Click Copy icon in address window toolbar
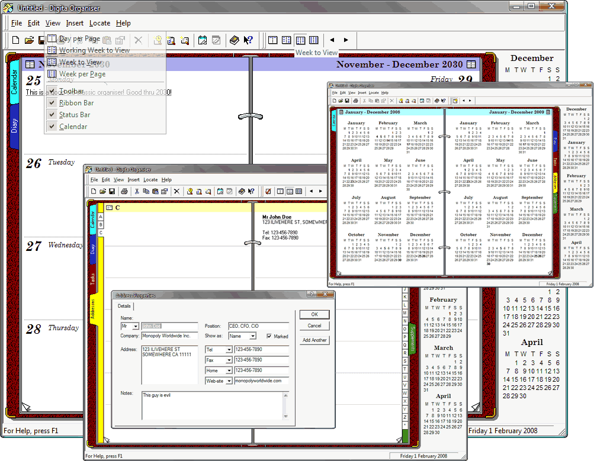This screenshot has height=461, width=594. click(x=146, y=191)
